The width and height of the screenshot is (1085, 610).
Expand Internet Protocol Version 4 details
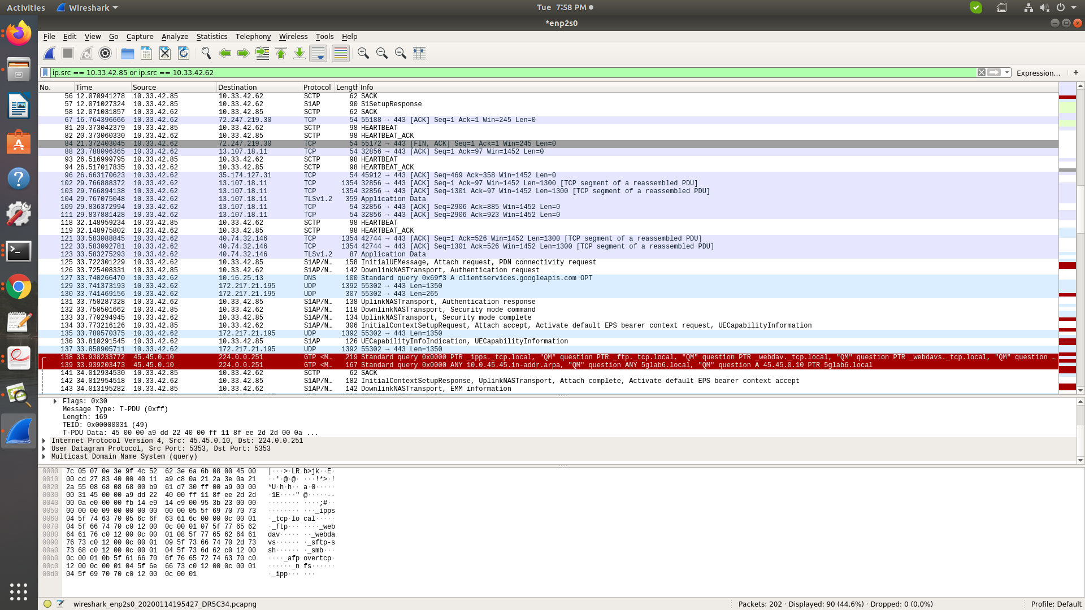[x=44, y=441]
